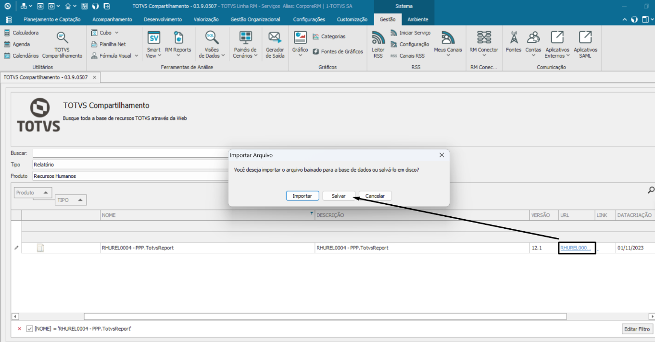
Task: Close the TOTVS Compartilhamento document tab
Action: point(94,77)
